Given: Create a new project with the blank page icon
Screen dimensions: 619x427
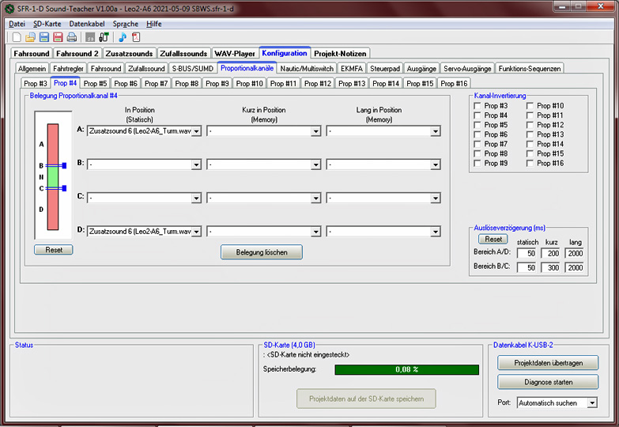Looking at the screenshot, I should coord(17,37).
